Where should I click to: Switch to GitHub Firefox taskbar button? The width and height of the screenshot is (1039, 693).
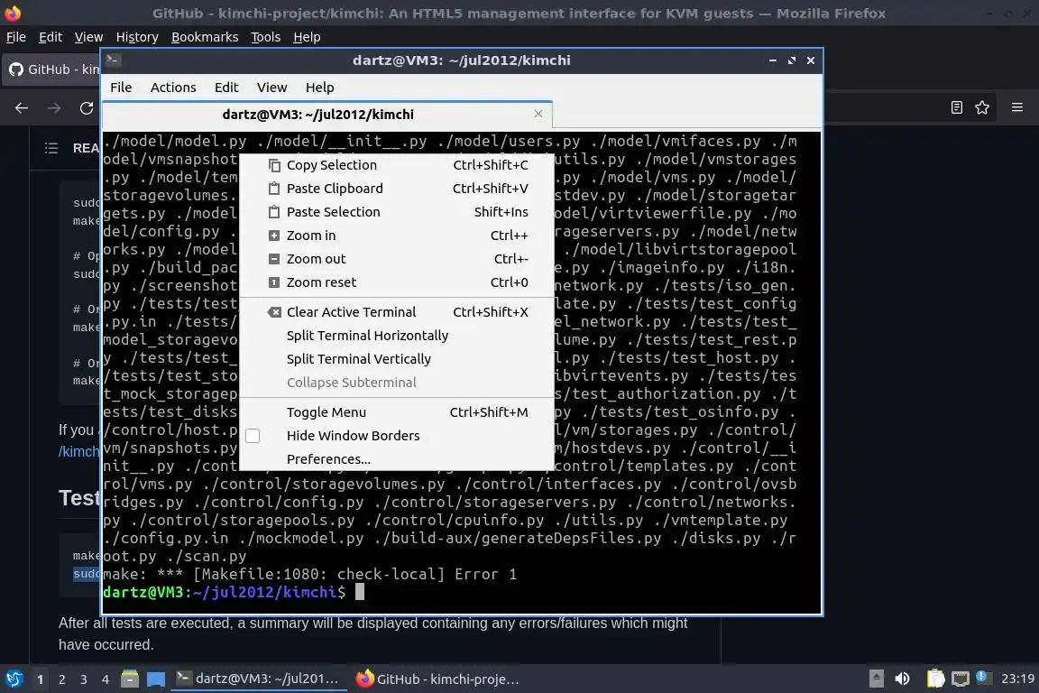pyautogui.click(x=437, y=679)
